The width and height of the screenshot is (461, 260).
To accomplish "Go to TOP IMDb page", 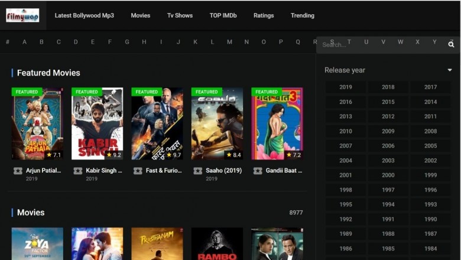I will 223,15.
